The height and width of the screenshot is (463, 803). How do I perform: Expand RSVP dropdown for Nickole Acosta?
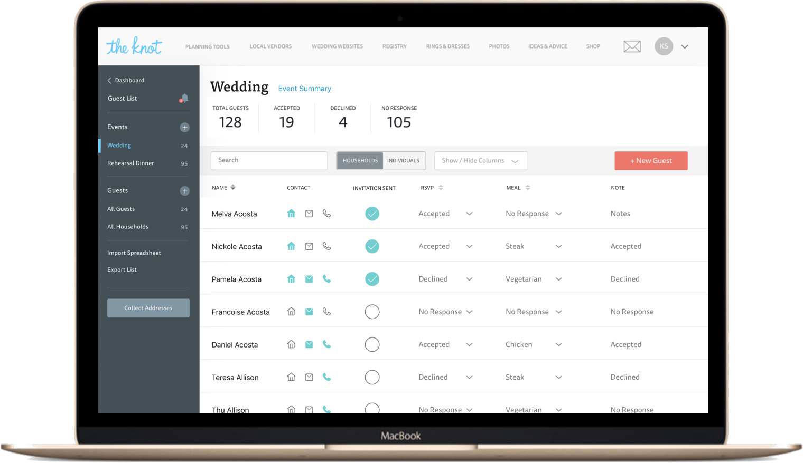469,246
